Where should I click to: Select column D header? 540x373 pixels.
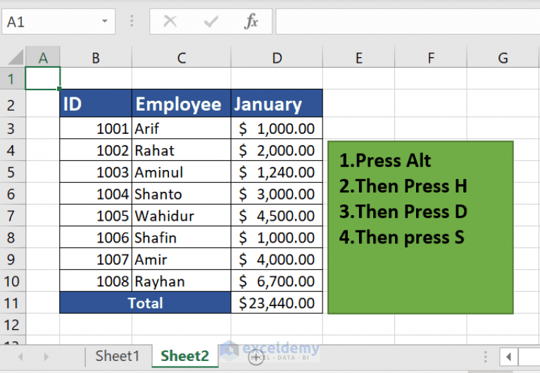[277, 57]
